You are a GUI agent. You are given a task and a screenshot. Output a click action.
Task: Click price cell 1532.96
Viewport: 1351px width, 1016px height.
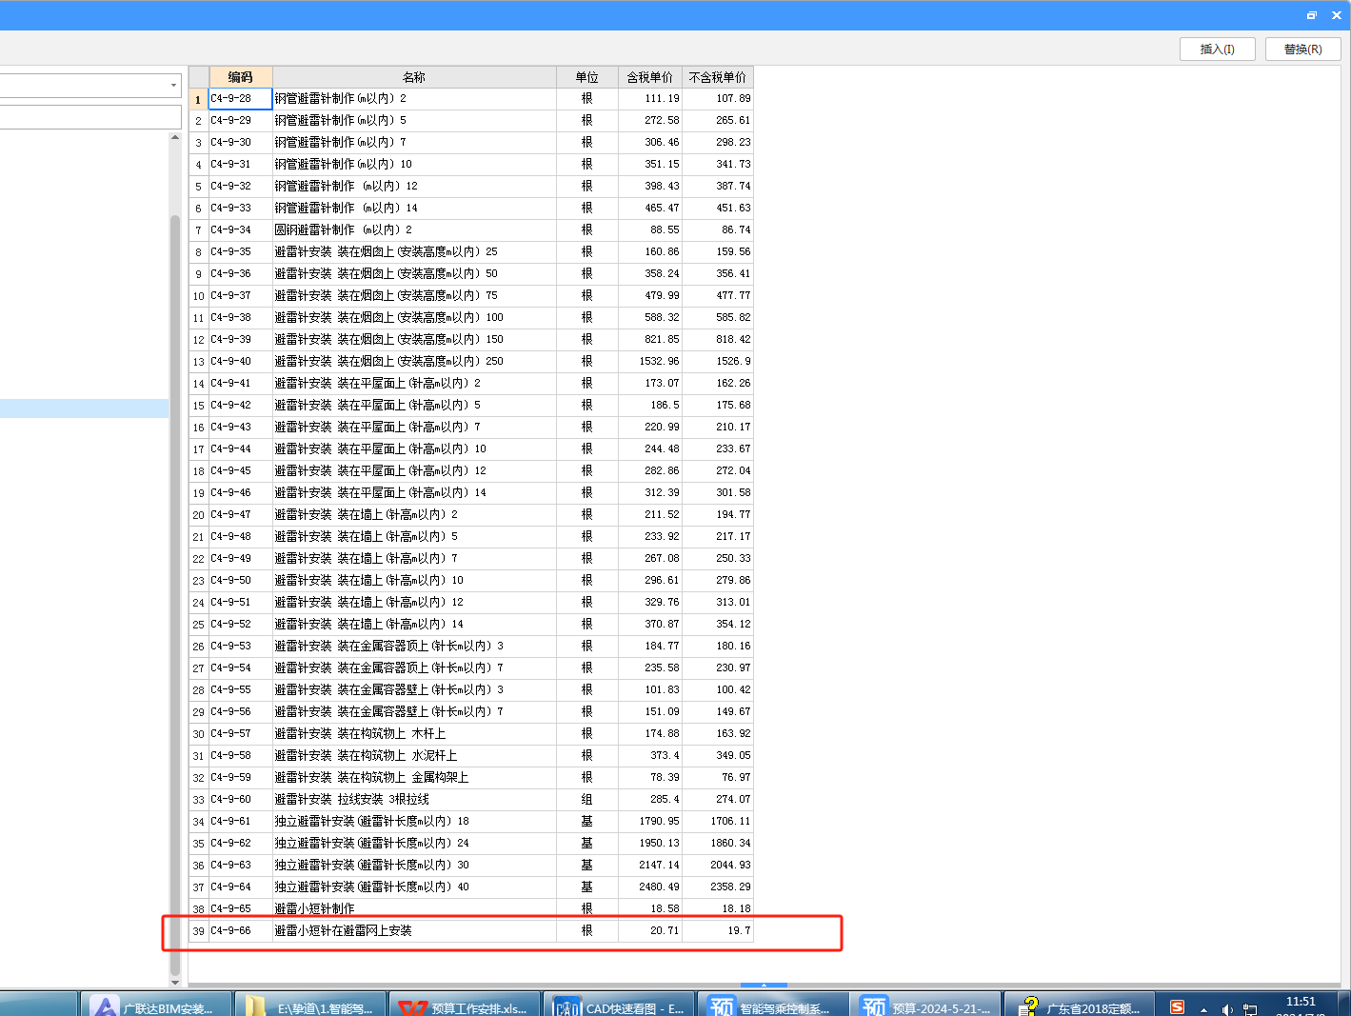[x=650, y=361]
